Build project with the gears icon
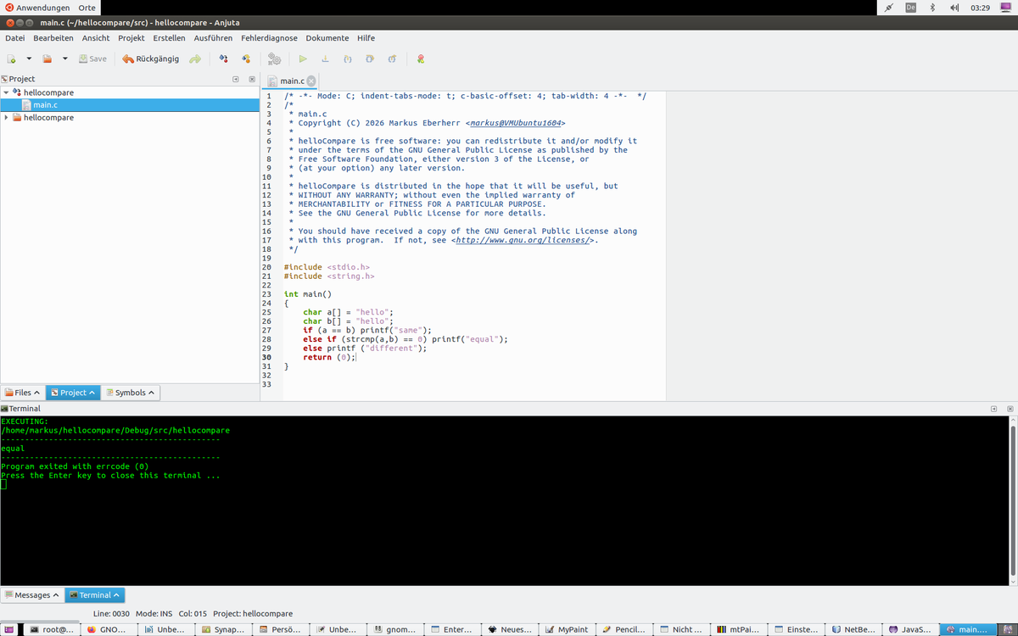 point(274,59)
